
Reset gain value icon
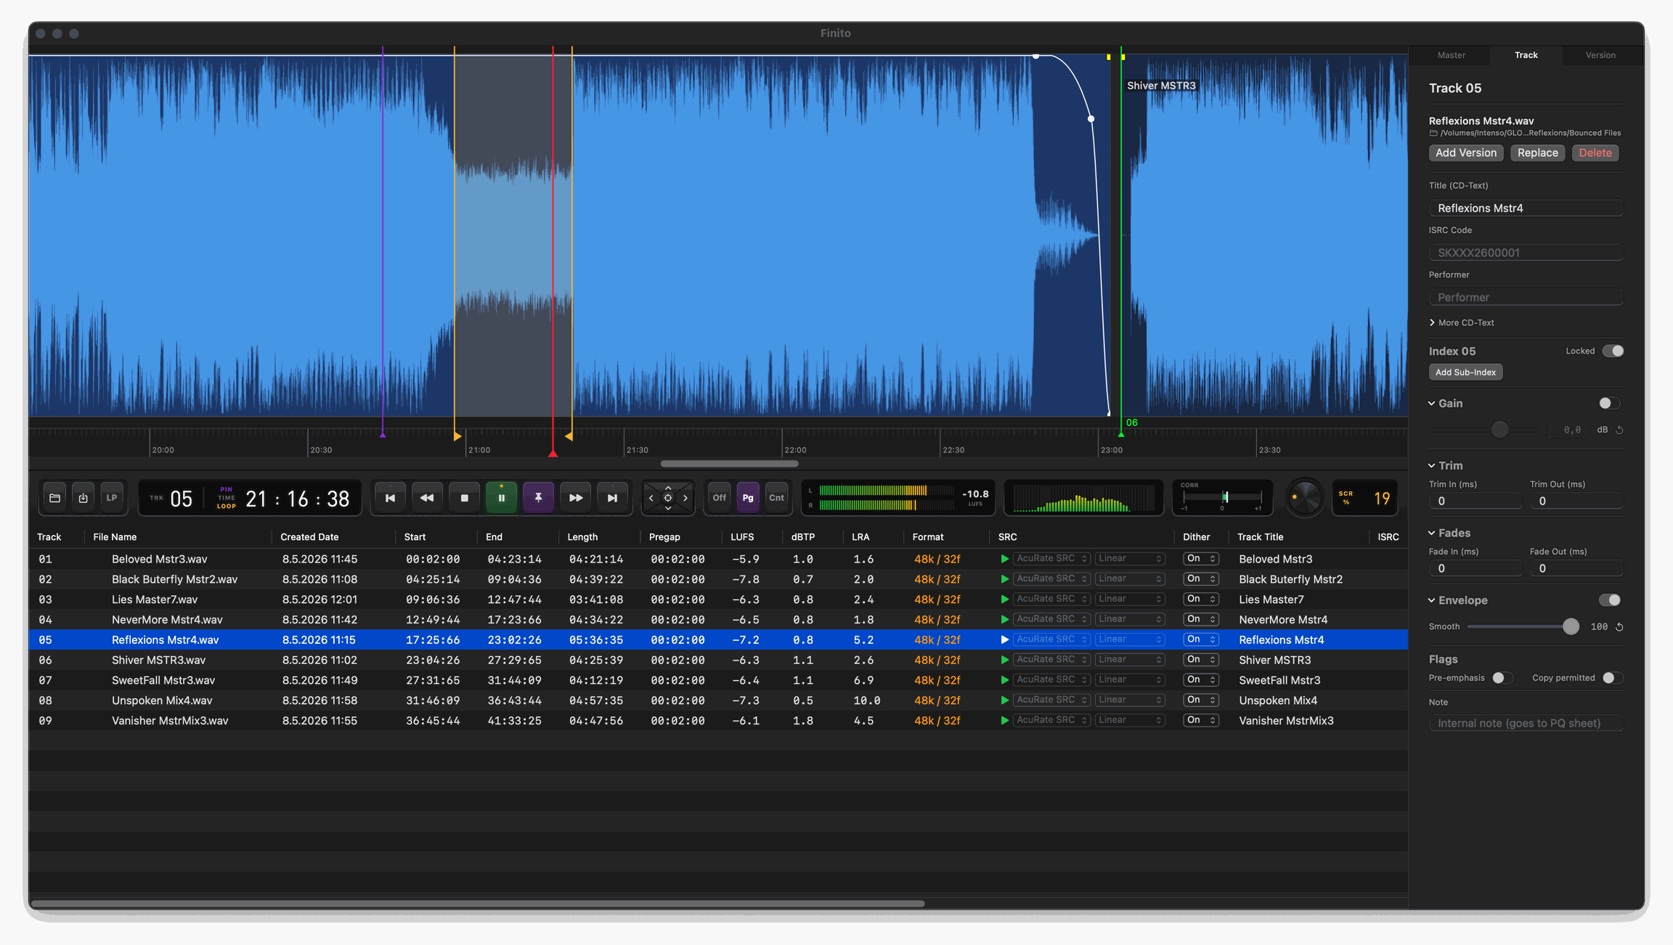1619,430
